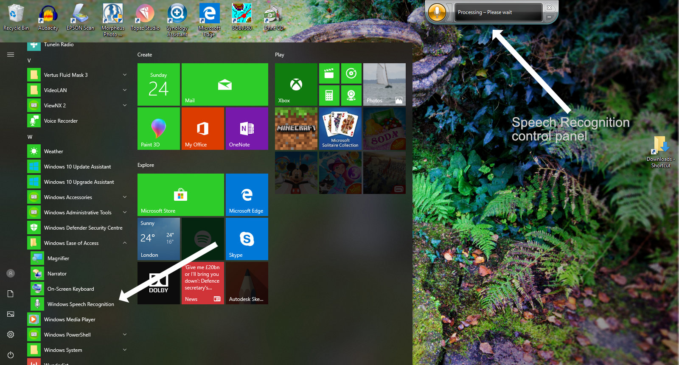The width and height of the screenshot is (679, 365).
Task: Open Windows Speech Recognition from app list
Action: click(79, 304)
